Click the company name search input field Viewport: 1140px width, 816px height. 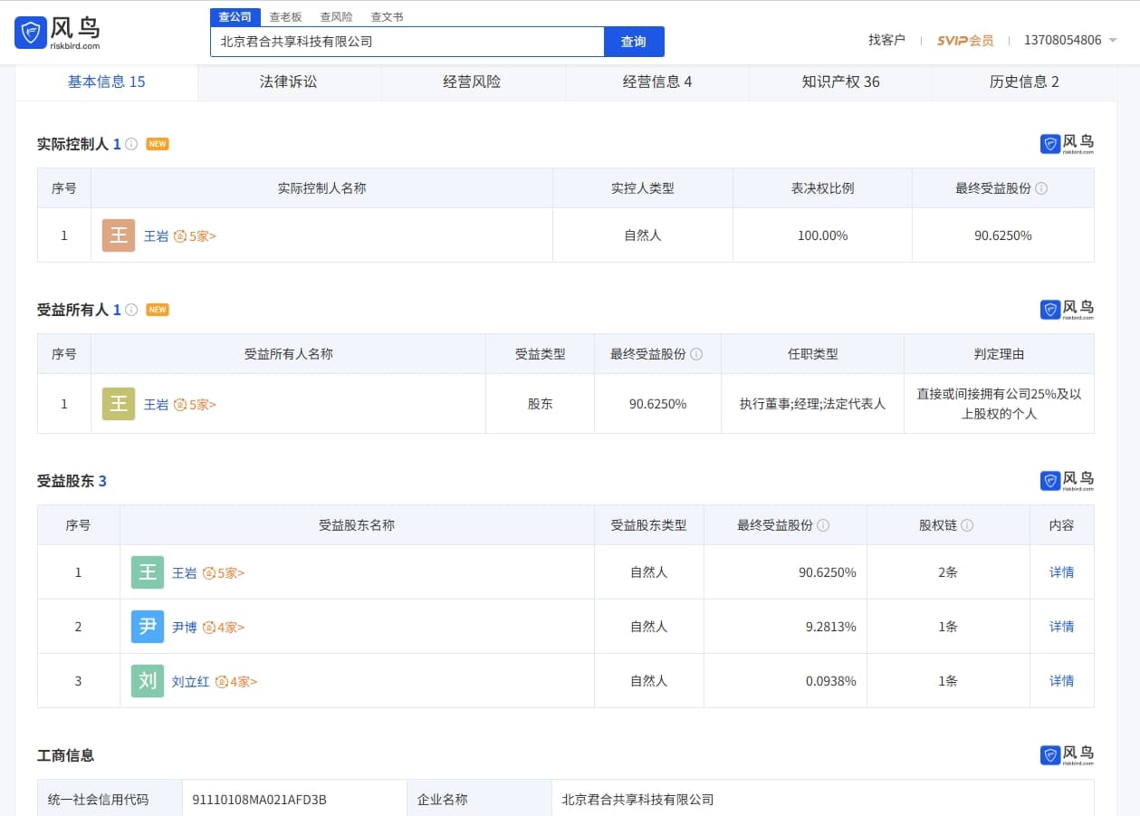pyautogui.click(x=407, y=42)
